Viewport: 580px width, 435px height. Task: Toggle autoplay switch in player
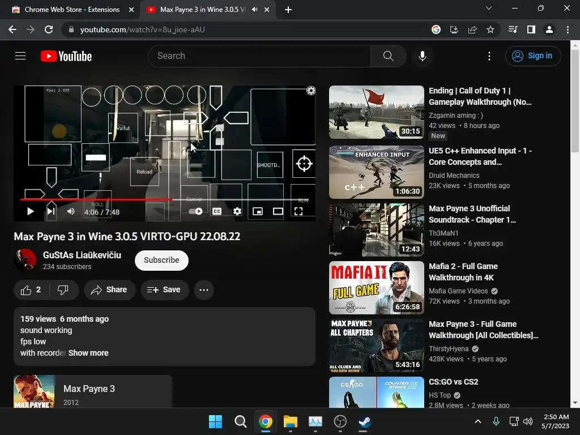tap(195, 211)
